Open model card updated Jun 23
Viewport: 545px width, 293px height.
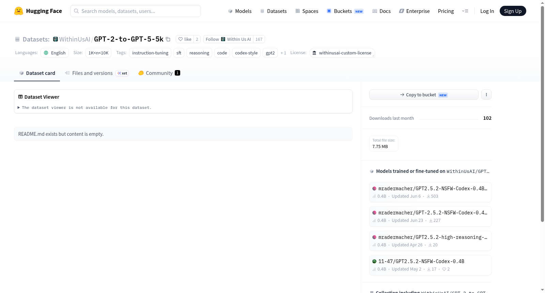coord(430,216)
